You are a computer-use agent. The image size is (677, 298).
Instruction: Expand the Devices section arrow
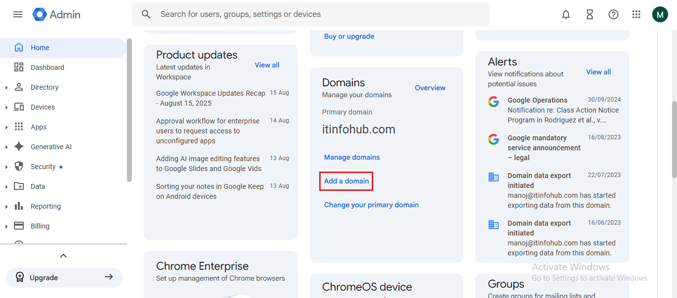[6, 108]
